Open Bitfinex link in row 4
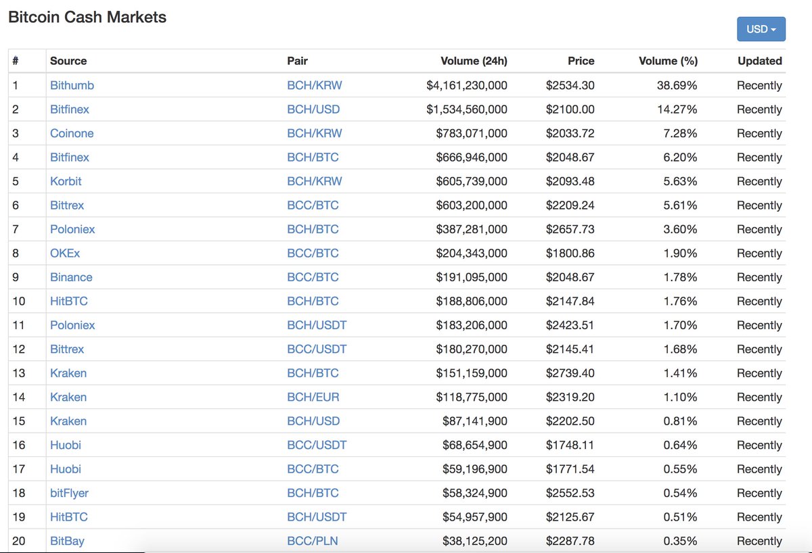812x553 pixels. tap(70, 157)
